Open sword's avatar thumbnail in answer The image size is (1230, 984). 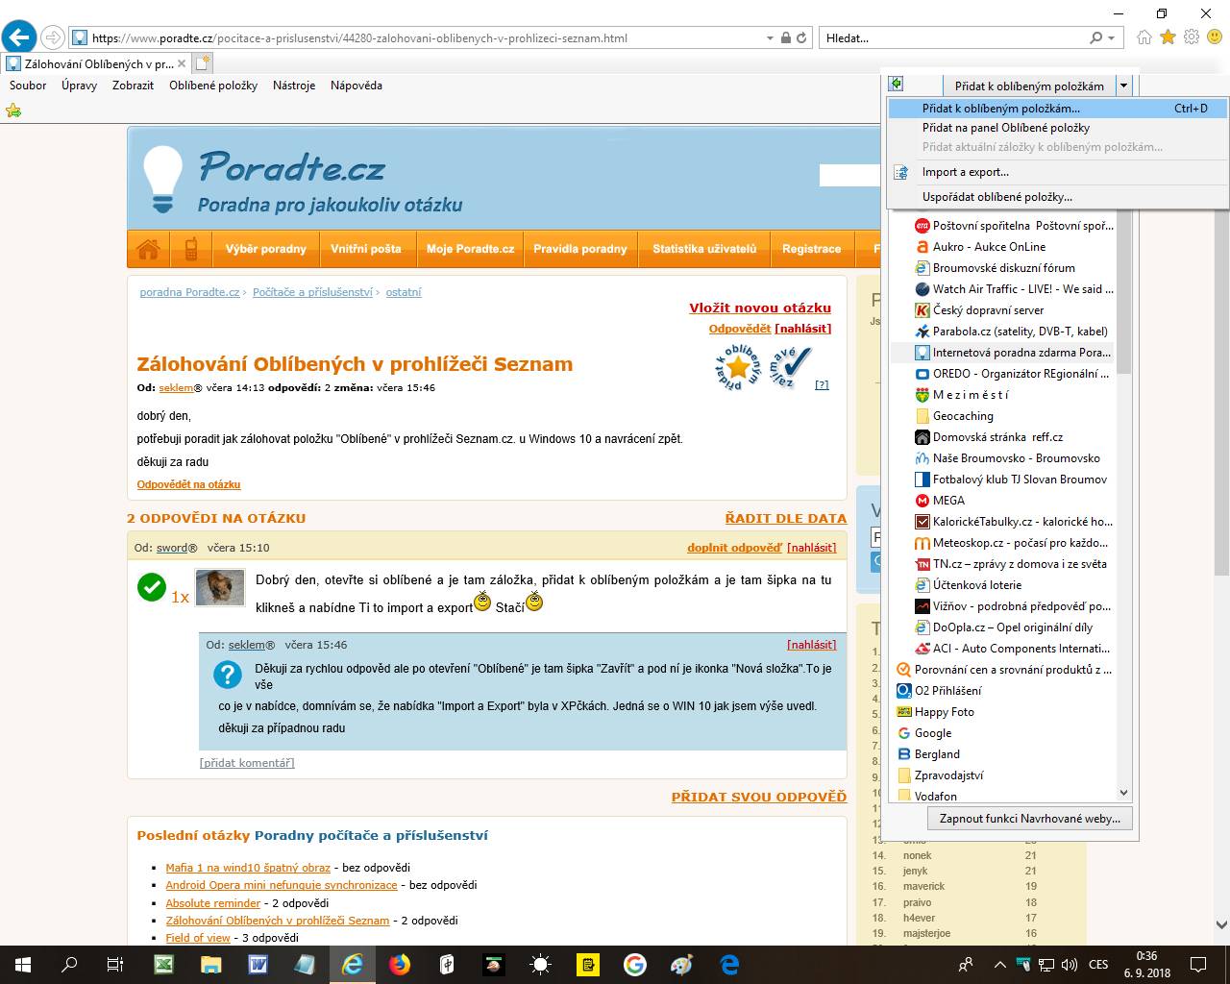[x=220, y=588]
